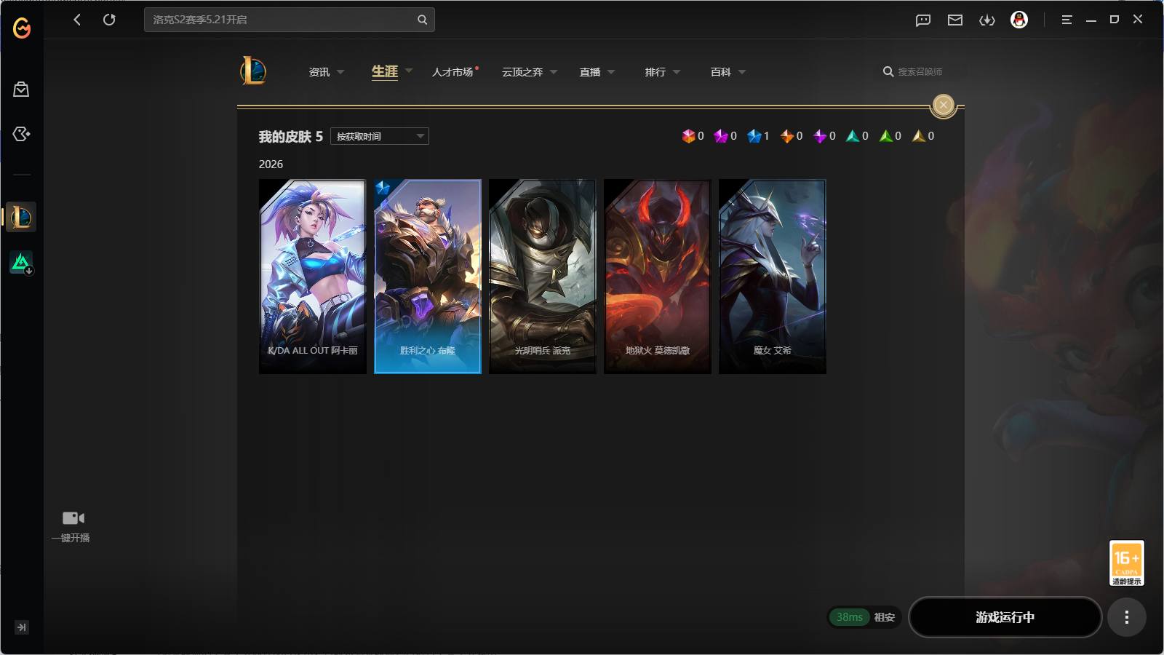Open chat messages icon in title bar
This screenshot has height=655, width=1164.
(x=923, y=20)
